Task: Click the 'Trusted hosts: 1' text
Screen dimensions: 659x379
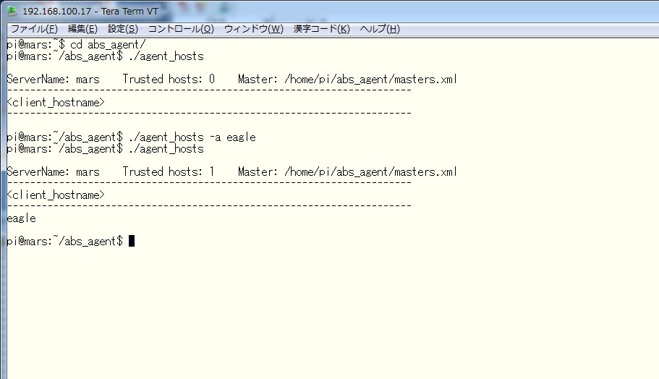Action: point(169,171)
